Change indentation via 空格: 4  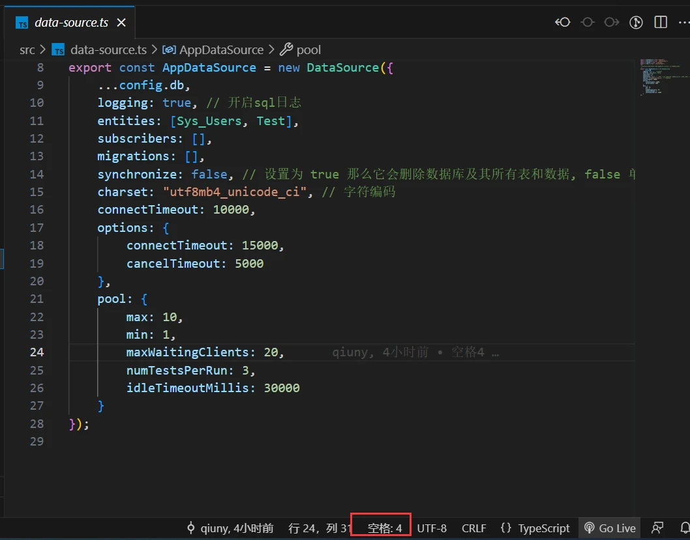pyautogui.click(x=385, y=528)
